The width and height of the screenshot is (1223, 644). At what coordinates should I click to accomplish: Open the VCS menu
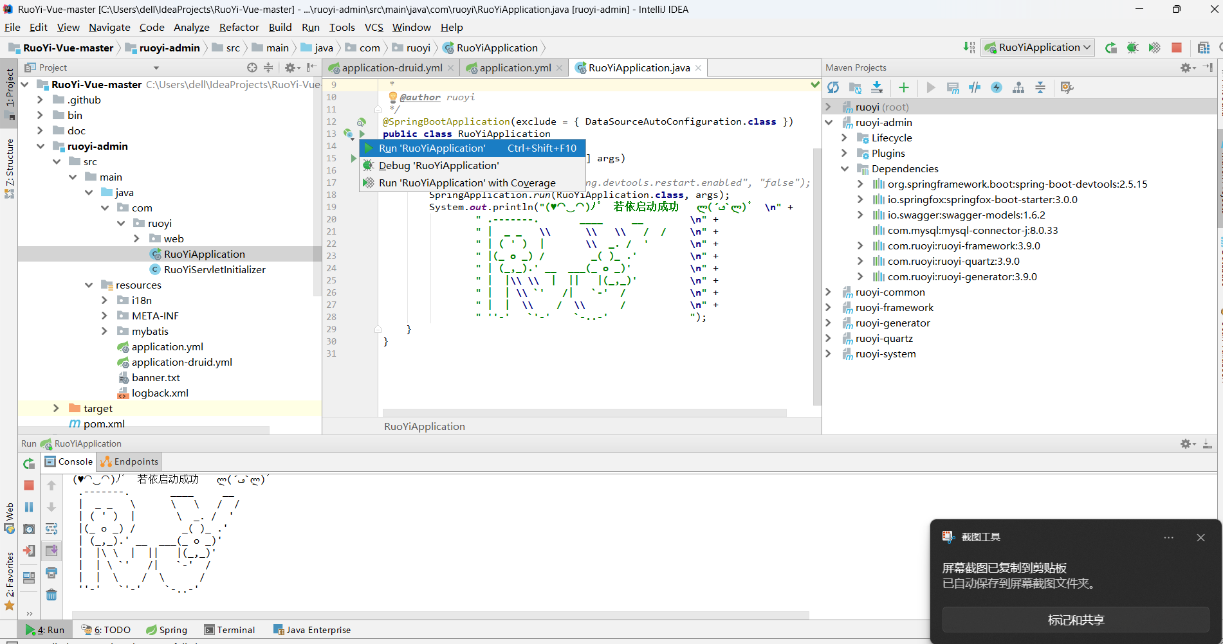[374, 27]
